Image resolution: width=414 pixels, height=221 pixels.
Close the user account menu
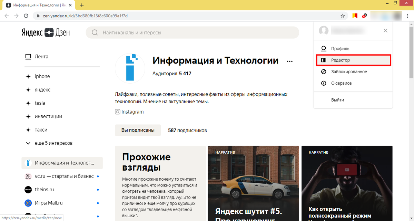tap(385, 31)
